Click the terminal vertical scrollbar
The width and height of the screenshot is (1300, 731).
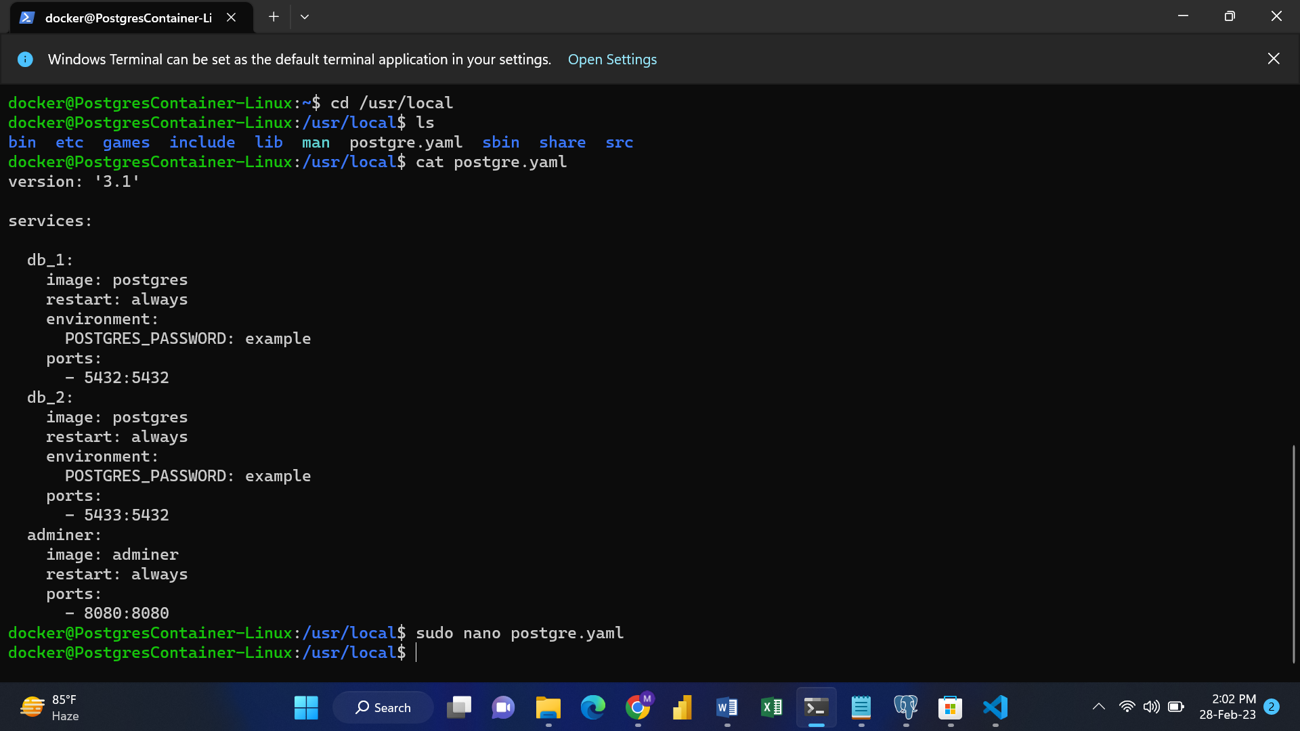(1293, 554)
